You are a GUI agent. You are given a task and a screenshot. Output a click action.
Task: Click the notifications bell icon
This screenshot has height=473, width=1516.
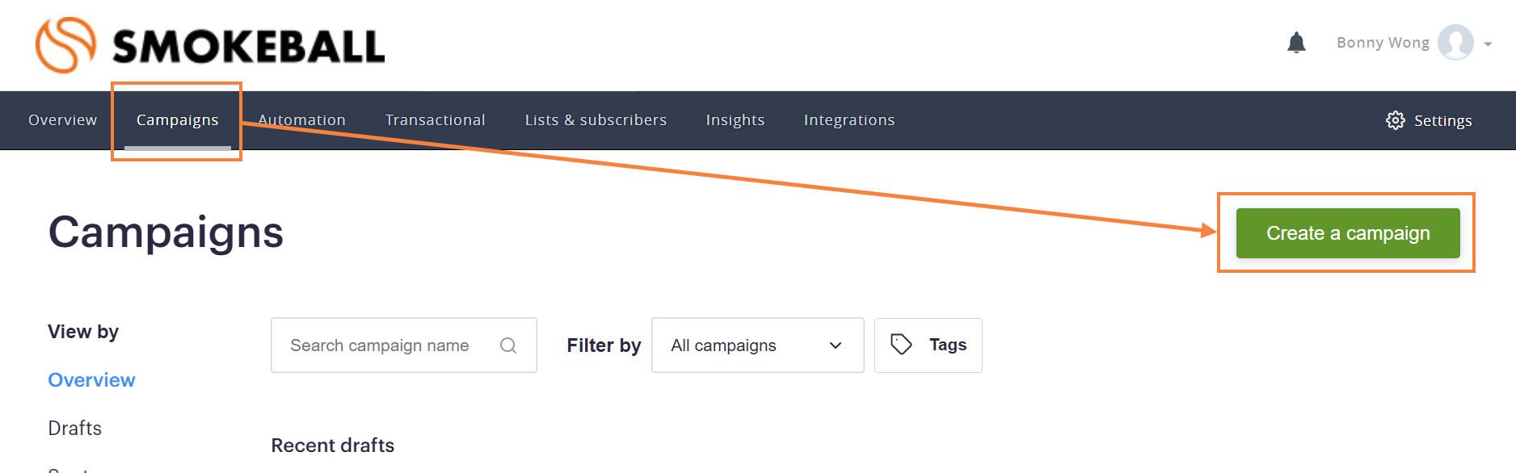[x=1296, y=43]
